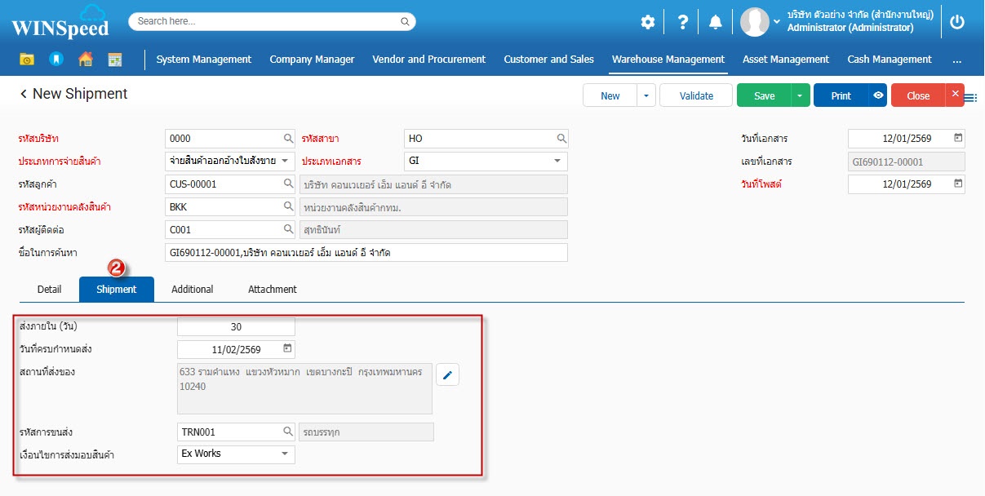Click the Validate button

[696, 95]
